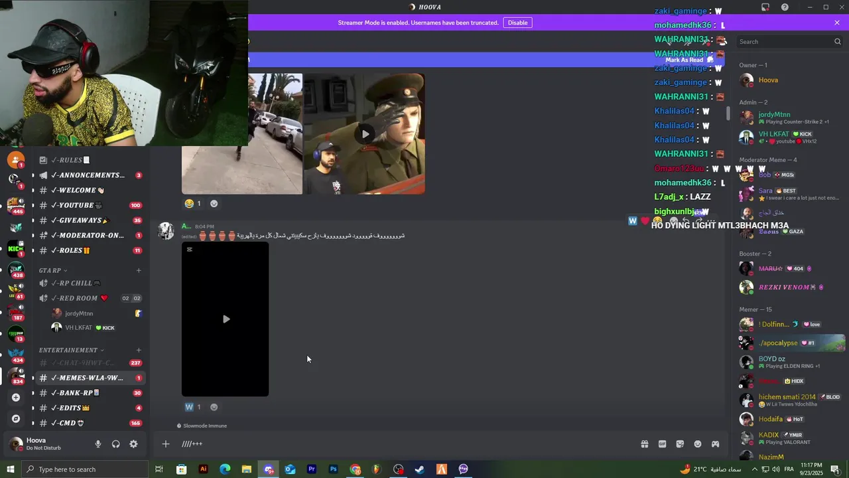Open the server icon with 438 badge
The image size is (849, 478).
click(x=16, y=270)
